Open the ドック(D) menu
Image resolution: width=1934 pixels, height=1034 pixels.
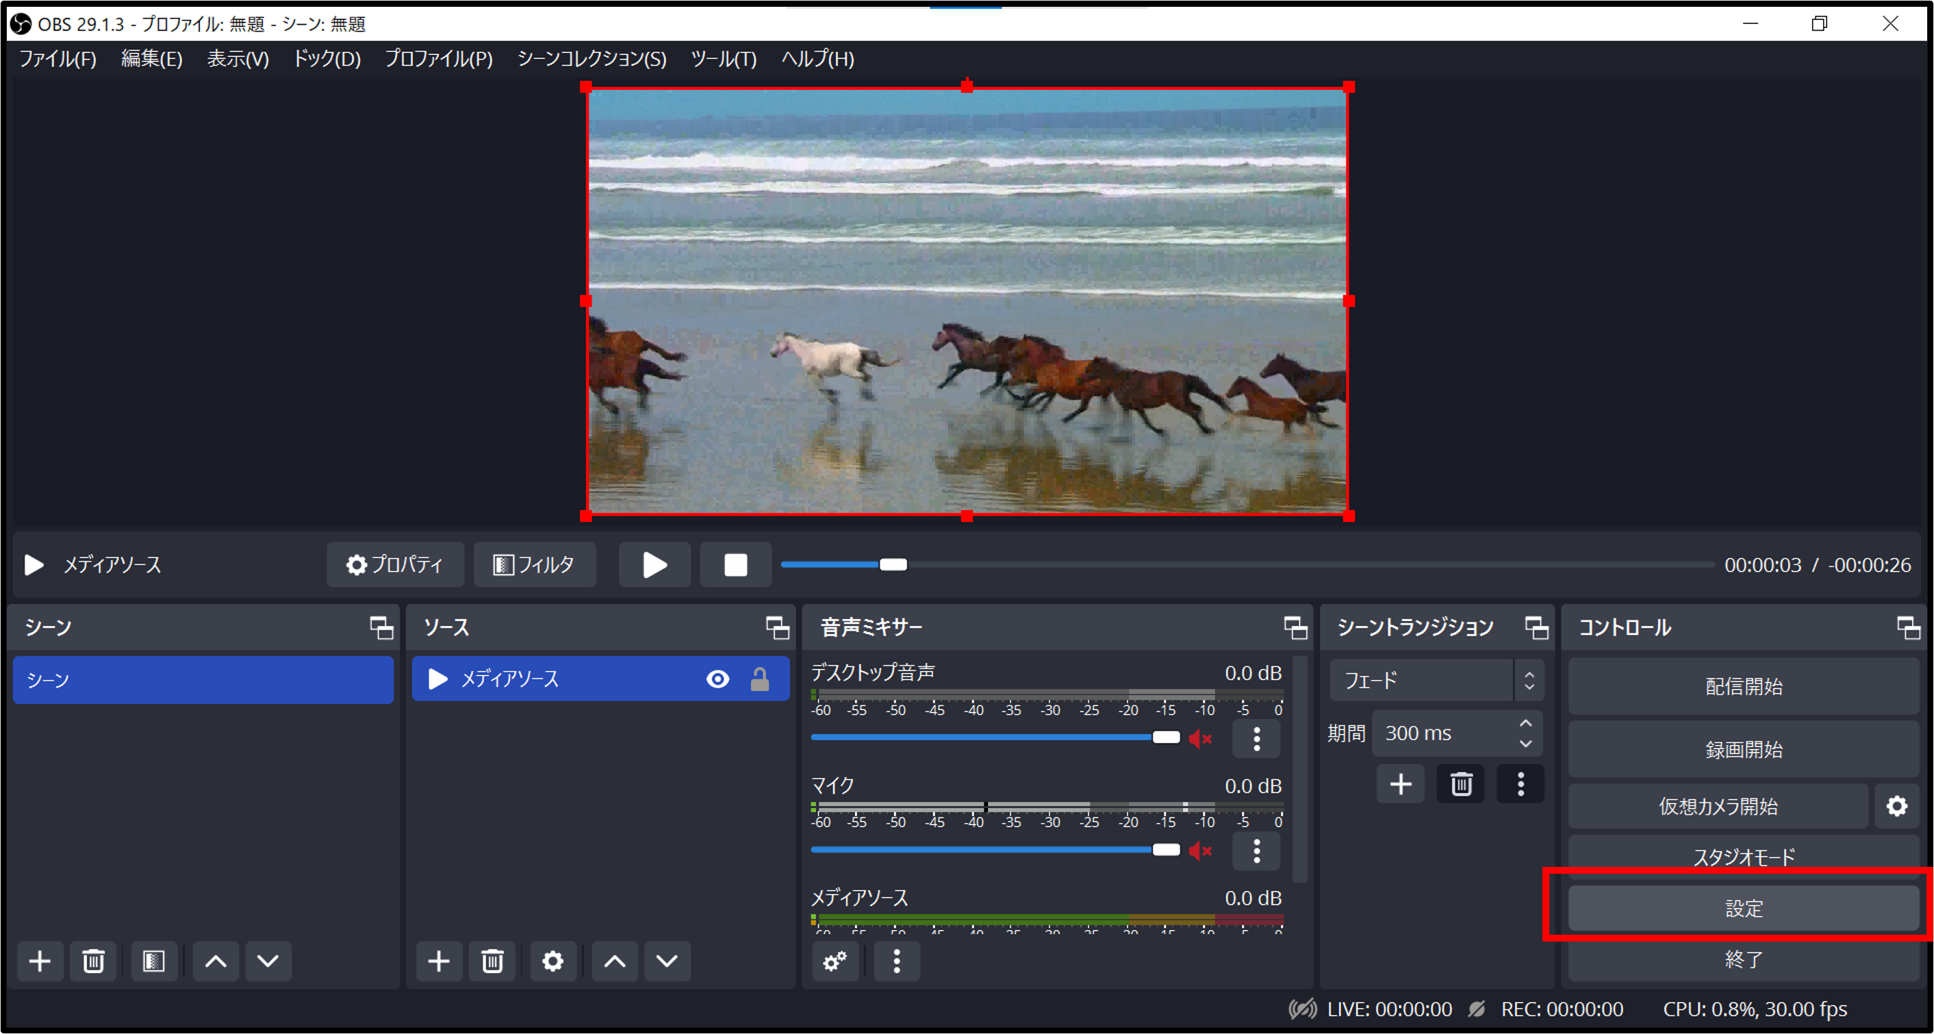pos(327,59)
